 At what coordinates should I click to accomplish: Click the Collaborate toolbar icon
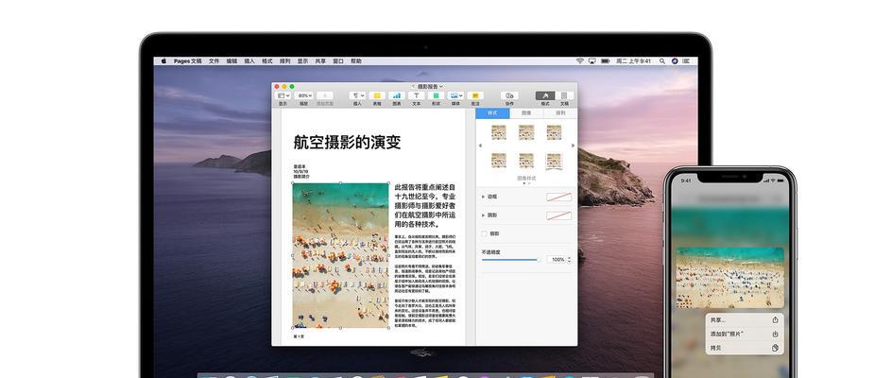509,96
